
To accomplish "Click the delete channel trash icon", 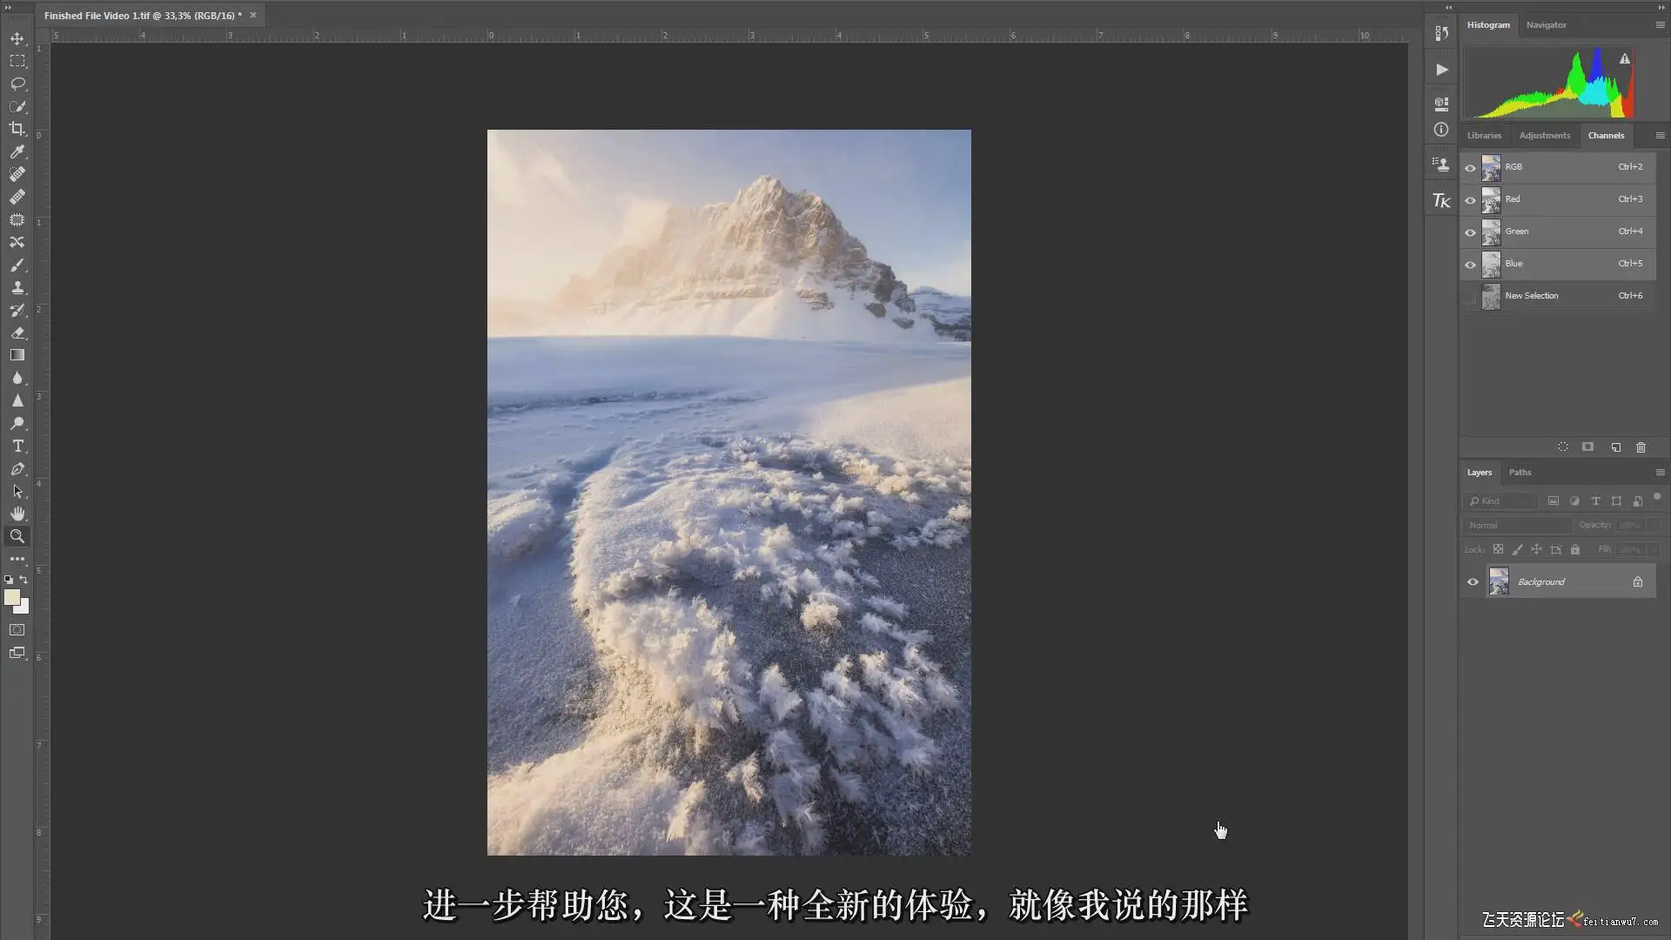I will pos(1641,447).
